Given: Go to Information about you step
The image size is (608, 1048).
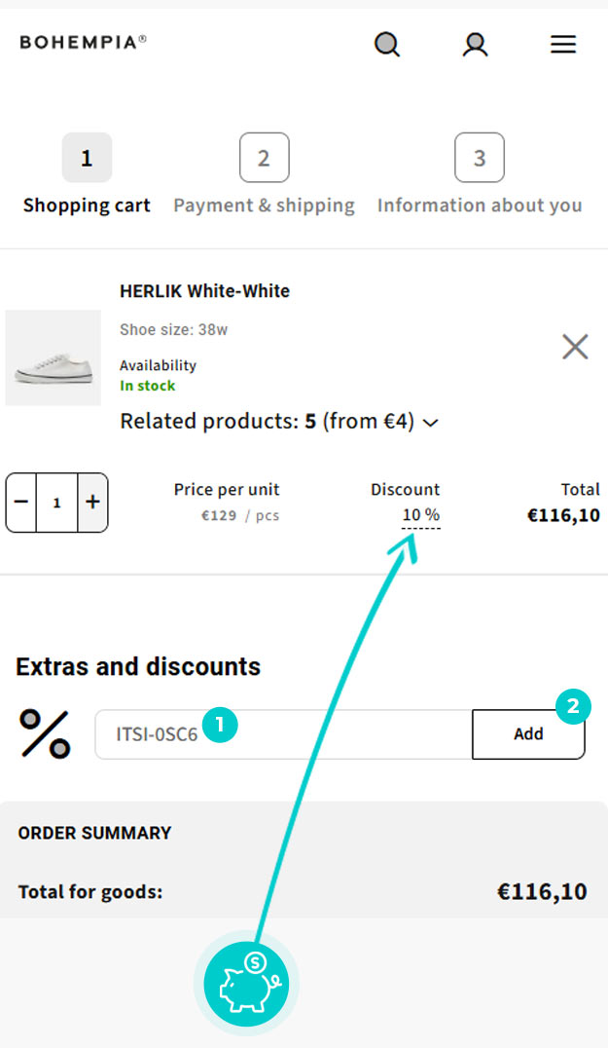Looking at the screenshot, I should click(x=479, y=158).
